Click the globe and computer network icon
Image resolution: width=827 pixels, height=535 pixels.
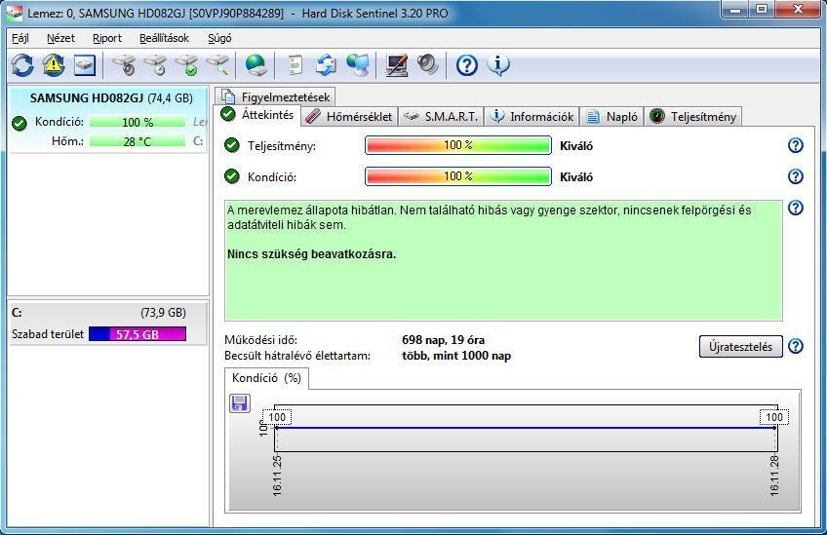point(358,65)
